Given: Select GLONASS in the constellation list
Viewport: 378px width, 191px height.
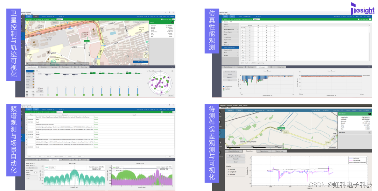Looking at the screenshot, I should (x=30, y=74).
